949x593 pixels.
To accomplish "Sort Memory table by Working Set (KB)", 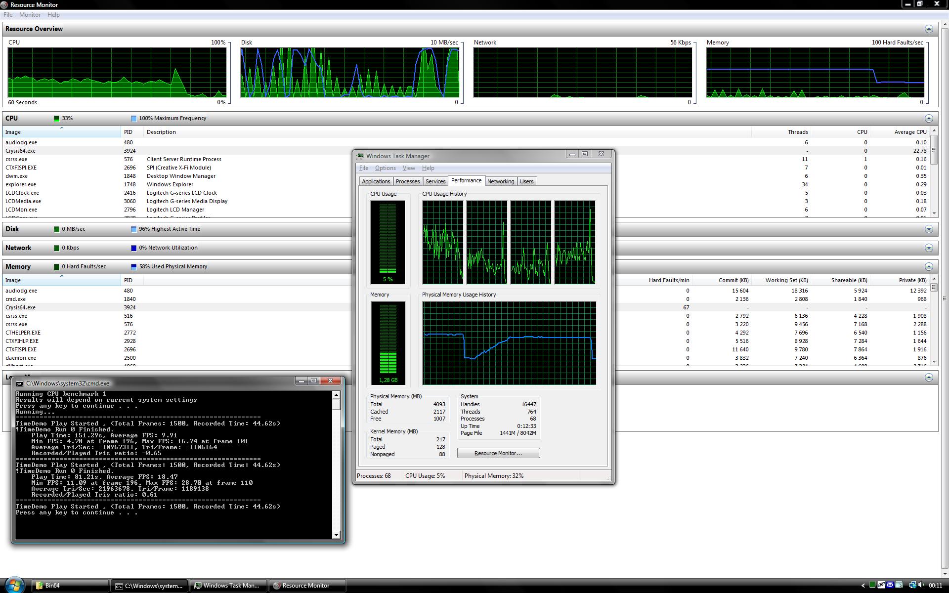I will pyautogui.click(x=781, y=280).
